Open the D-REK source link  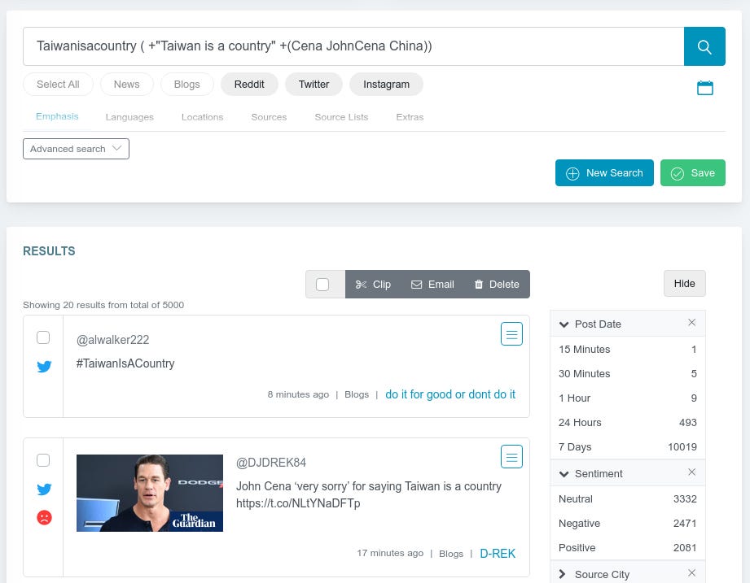pos(498,554)
